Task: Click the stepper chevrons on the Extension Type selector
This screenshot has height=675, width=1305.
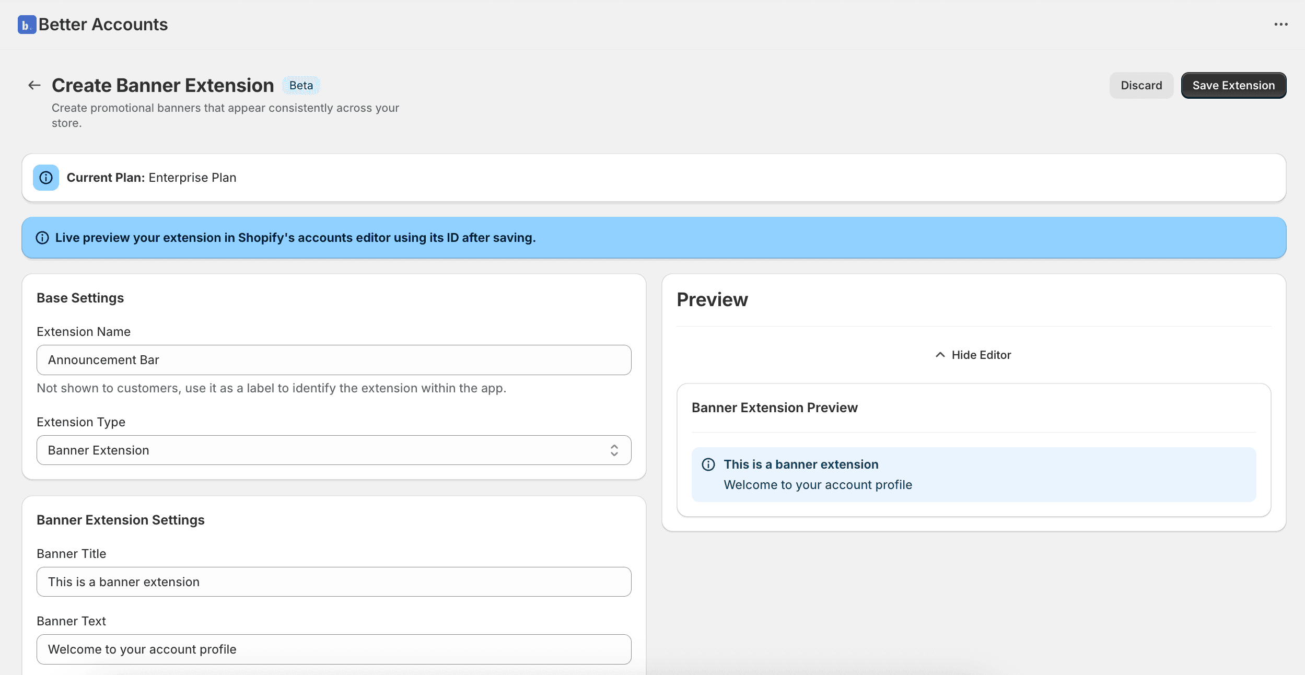Action: (615, 450)
